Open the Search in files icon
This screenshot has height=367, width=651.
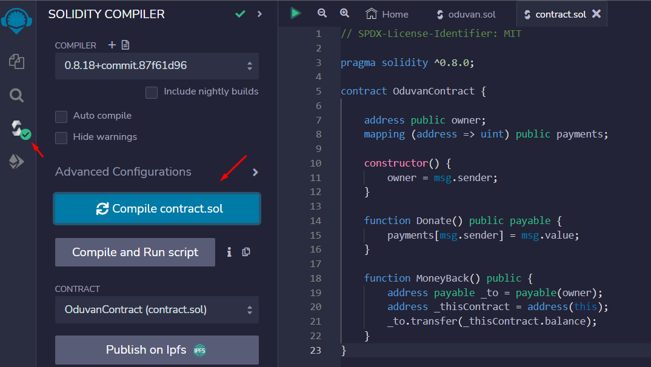coord(16,95)
